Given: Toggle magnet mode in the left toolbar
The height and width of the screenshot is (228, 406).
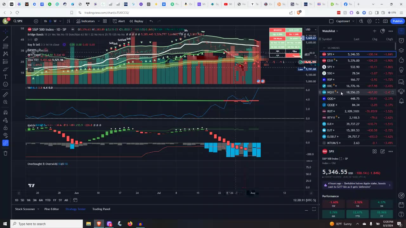Looking at the screenshot, I should (x=5, y=112).
